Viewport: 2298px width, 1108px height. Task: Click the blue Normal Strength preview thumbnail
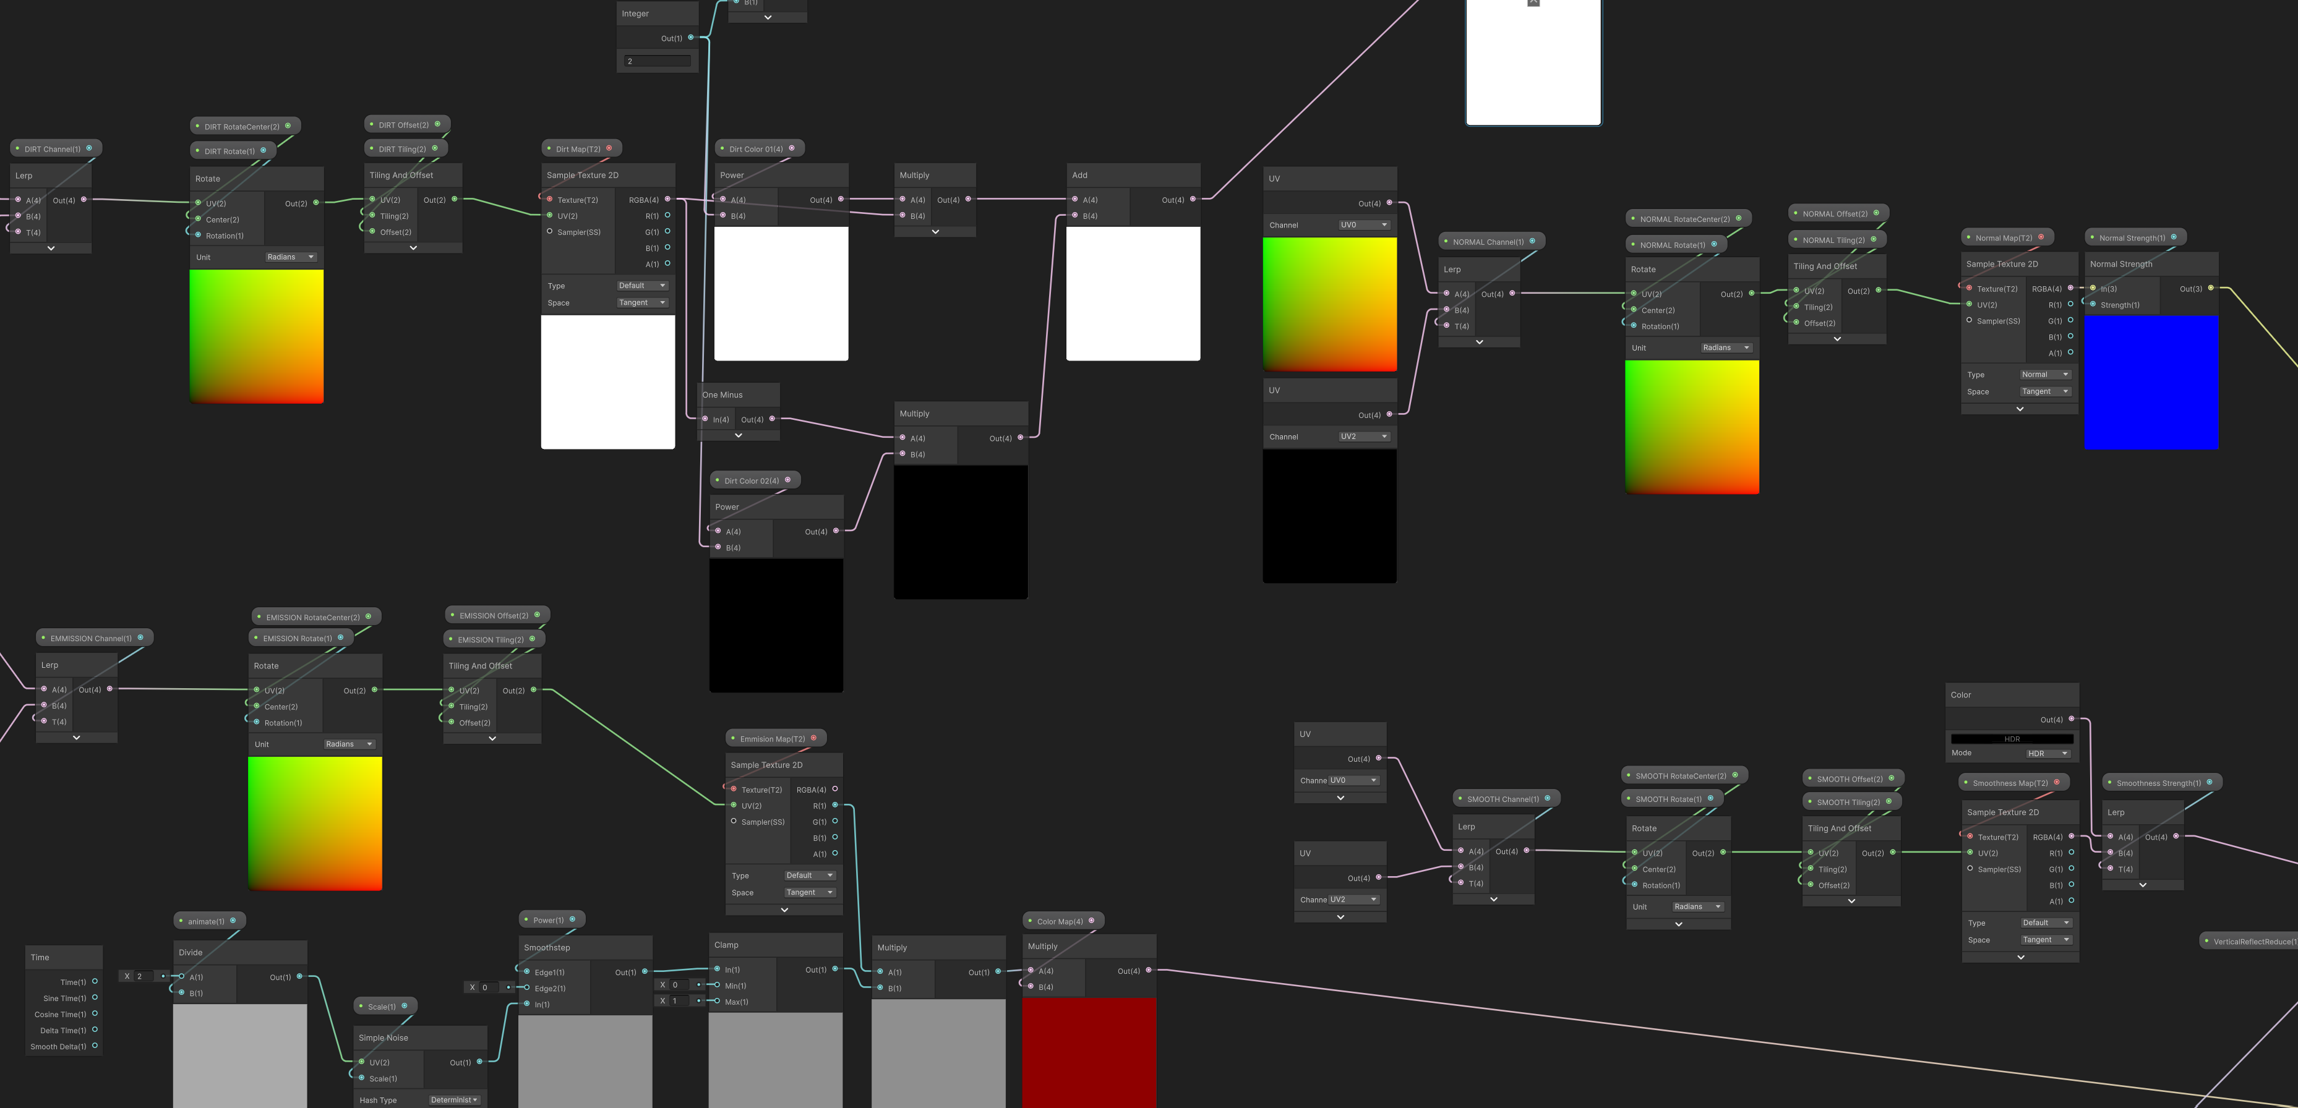pyautogui.click(x=2151, y=382)
